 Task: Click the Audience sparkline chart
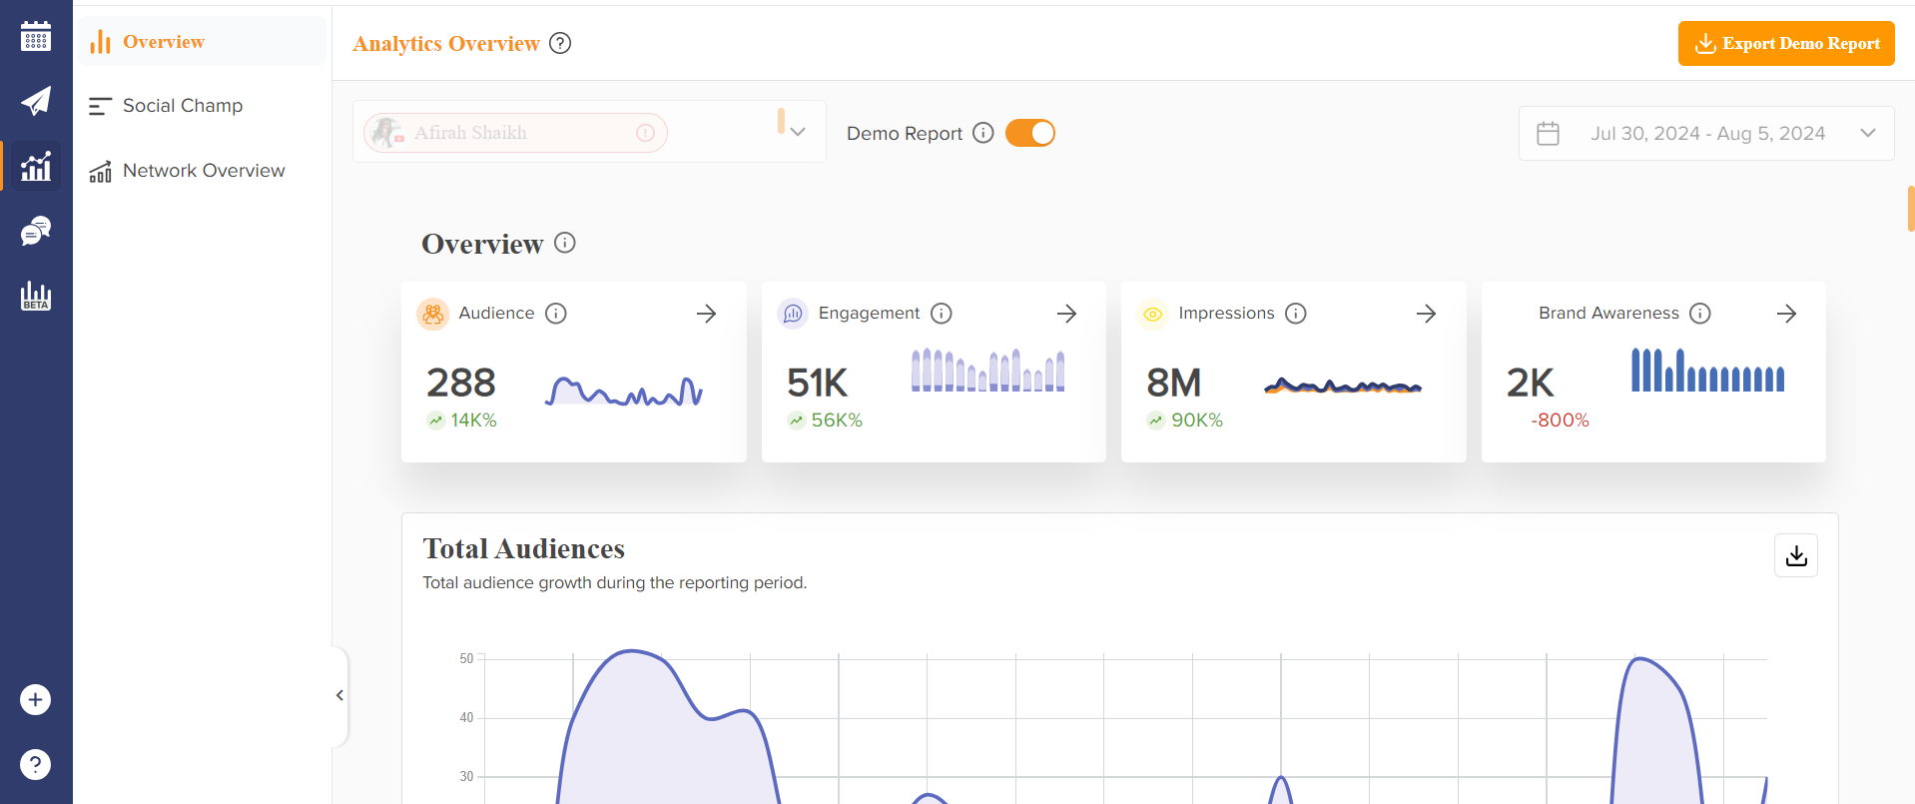click(x=624, y=391)
